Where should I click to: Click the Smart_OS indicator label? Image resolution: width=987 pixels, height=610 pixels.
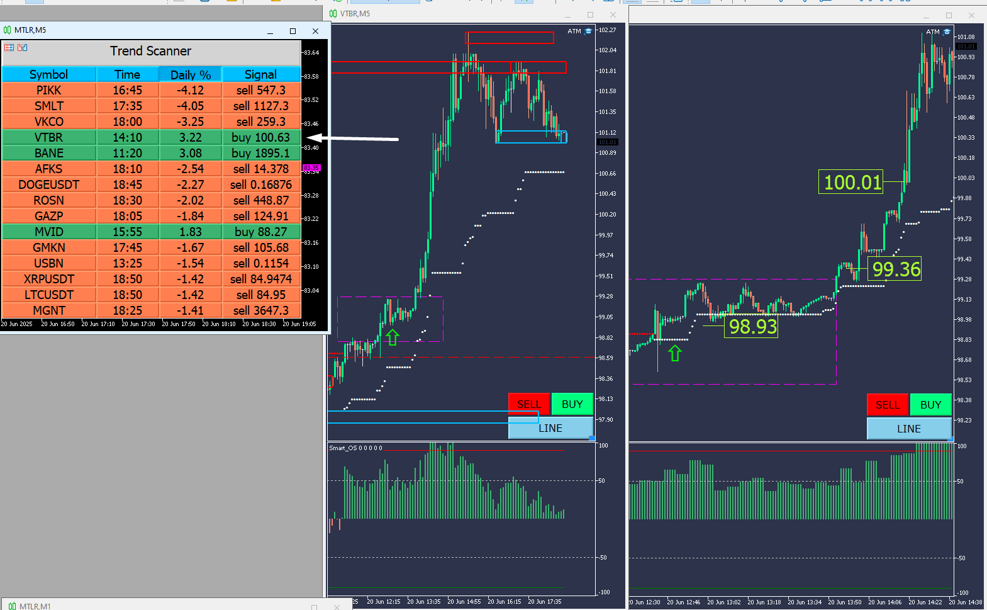(355, 448)
